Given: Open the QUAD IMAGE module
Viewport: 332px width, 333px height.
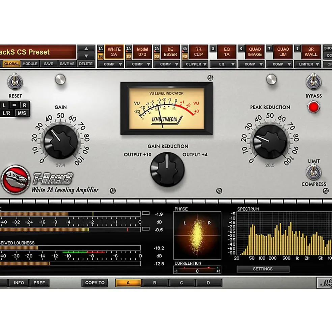Looking at the screenshot, I should click(x=255, y=52).
